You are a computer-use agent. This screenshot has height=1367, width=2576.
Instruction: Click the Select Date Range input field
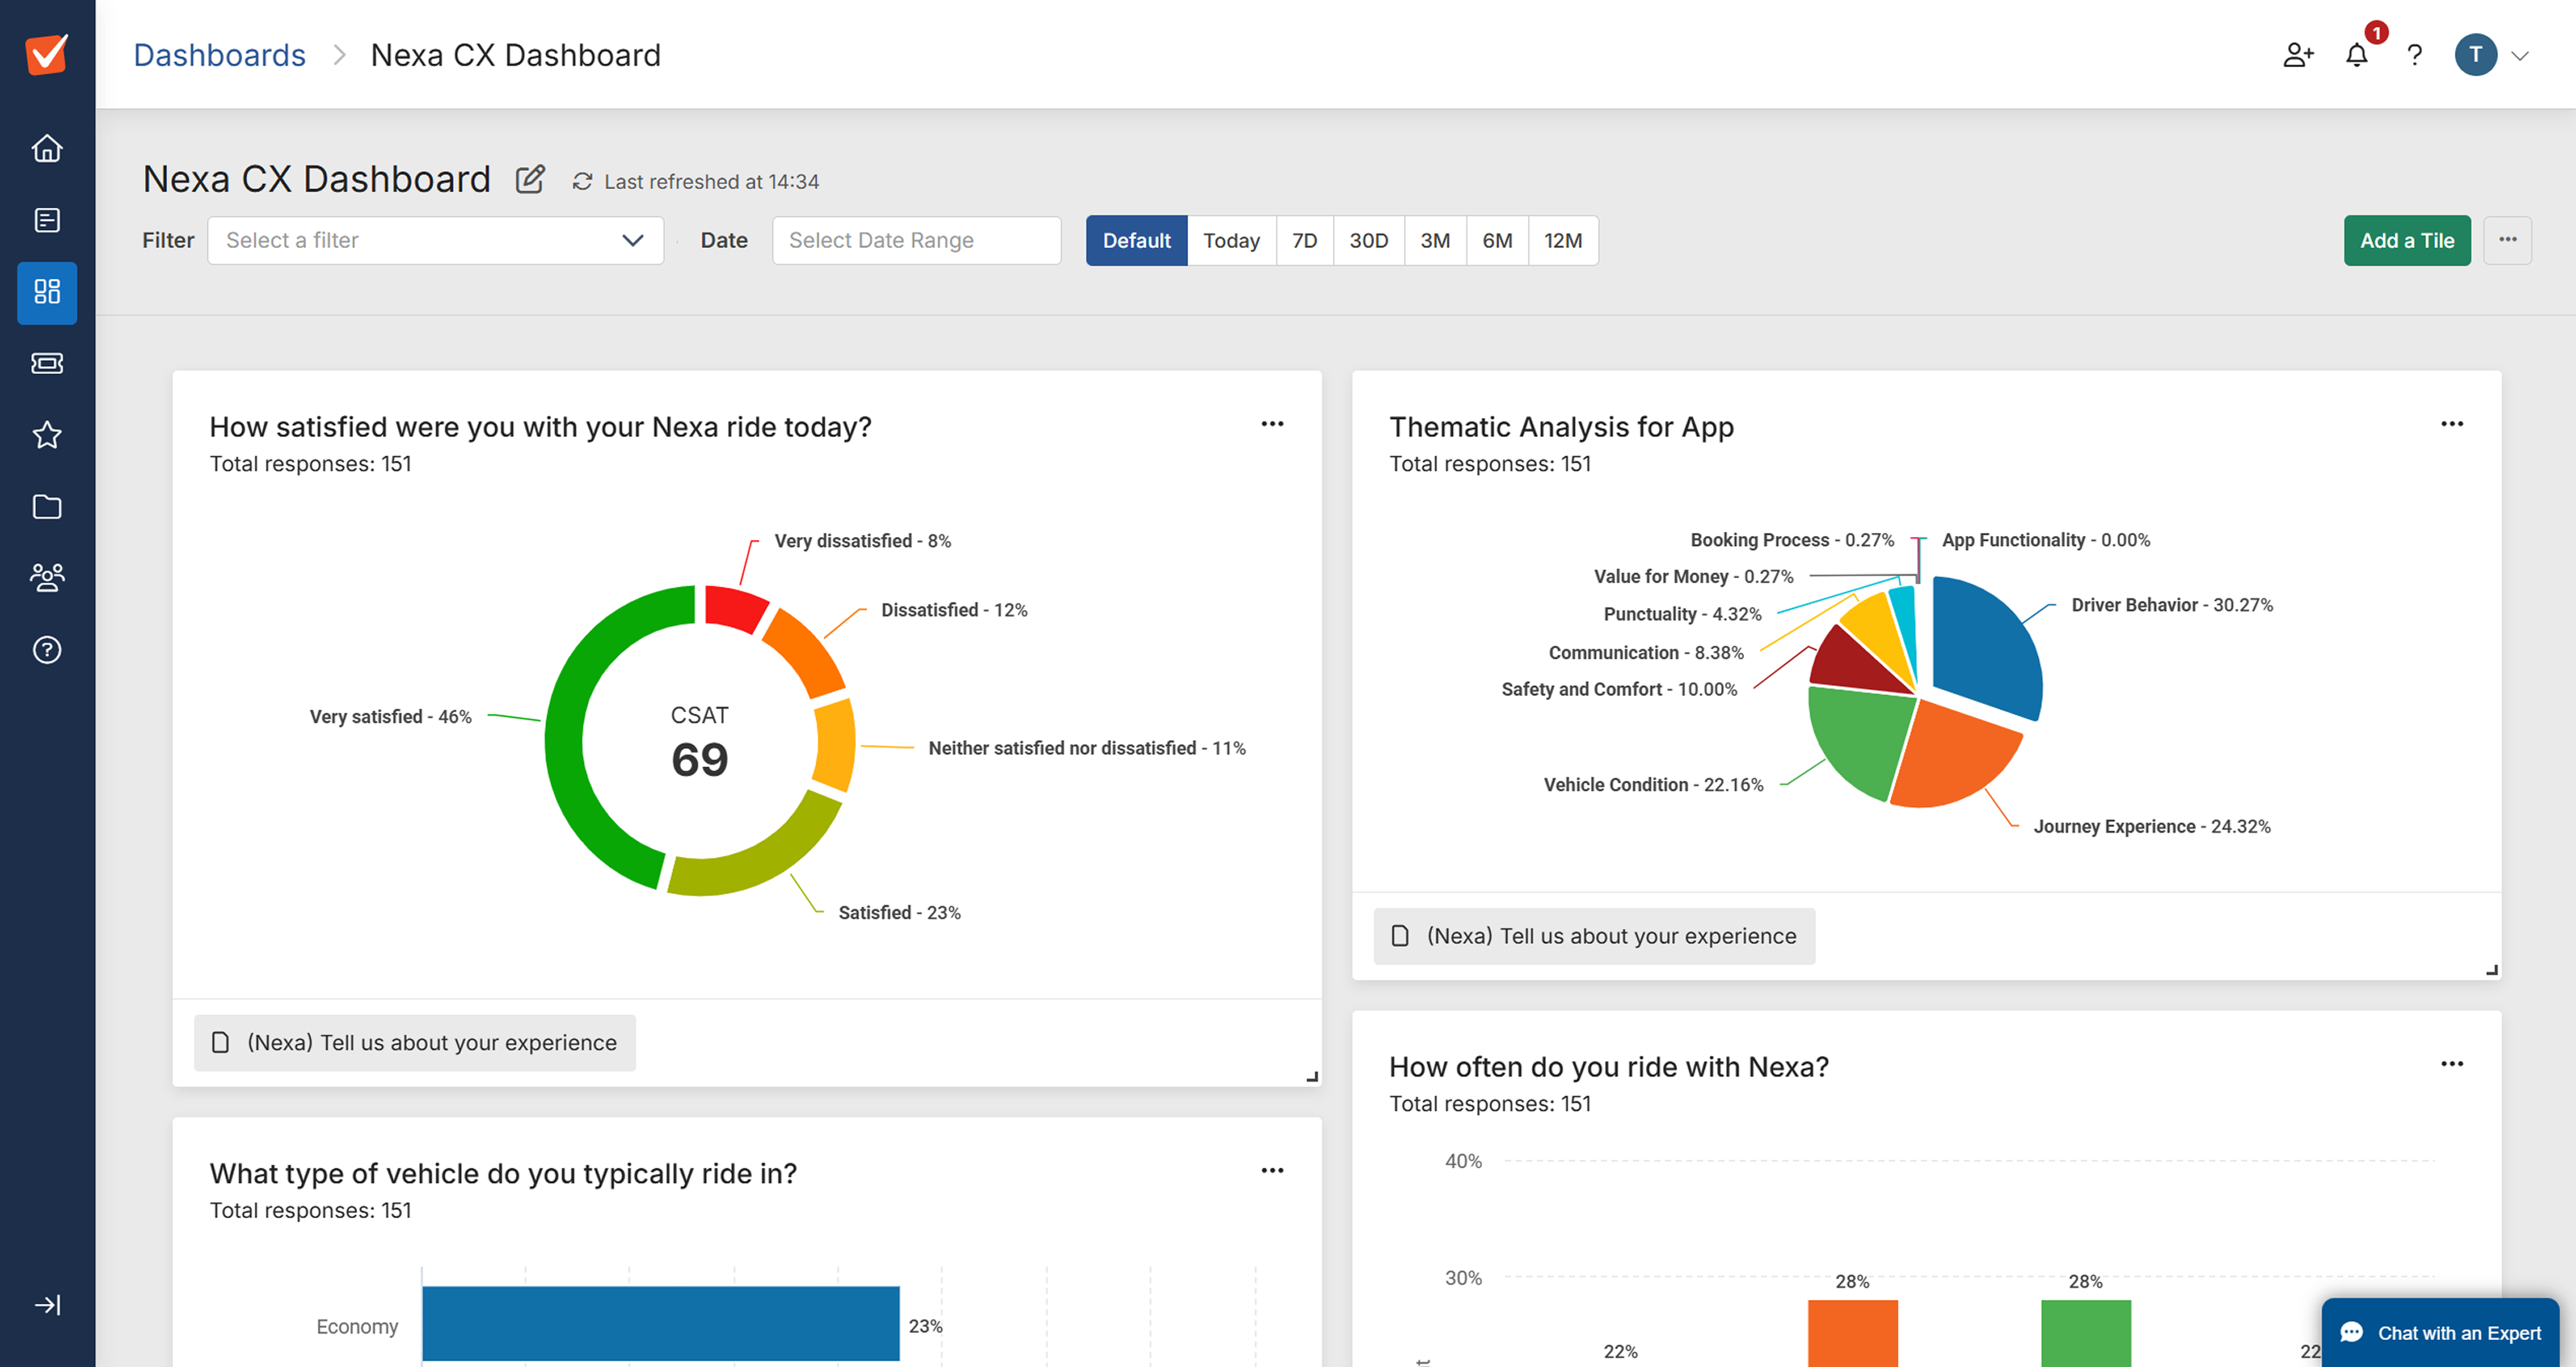pos(916,241)
